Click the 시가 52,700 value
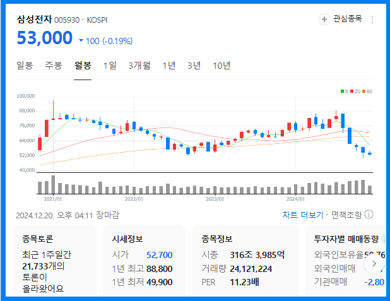The height and width of the screenshot is (301, 390). click(160, 255)
